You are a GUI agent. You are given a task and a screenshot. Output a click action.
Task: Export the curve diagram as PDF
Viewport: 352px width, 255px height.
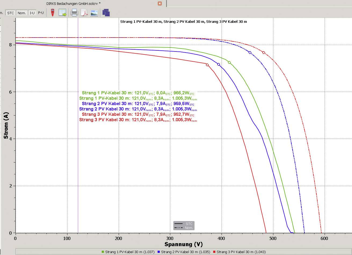click(84, 12)
